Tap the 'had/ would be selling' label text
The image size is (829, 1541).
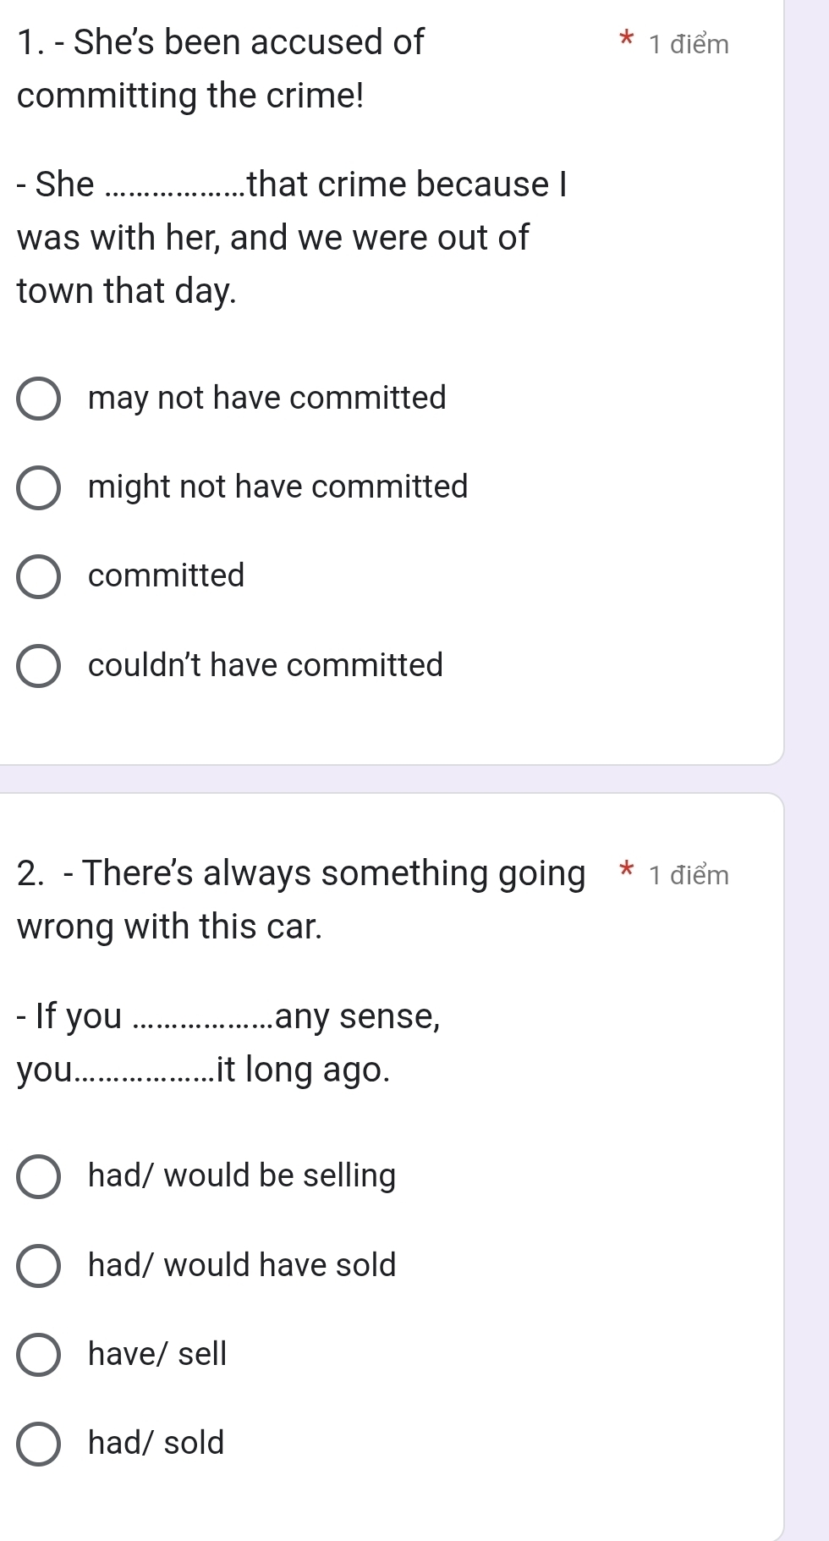[x=242, y=1175]
